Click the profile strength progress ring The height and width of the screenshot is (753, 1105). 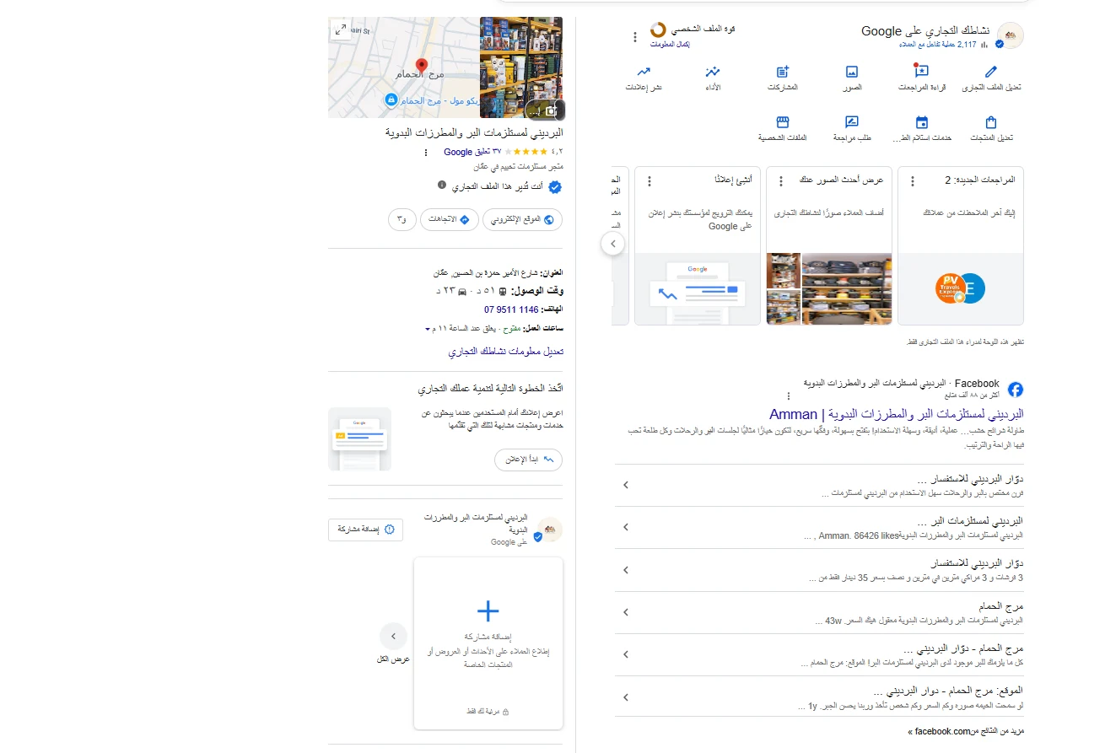coord(659,30)
